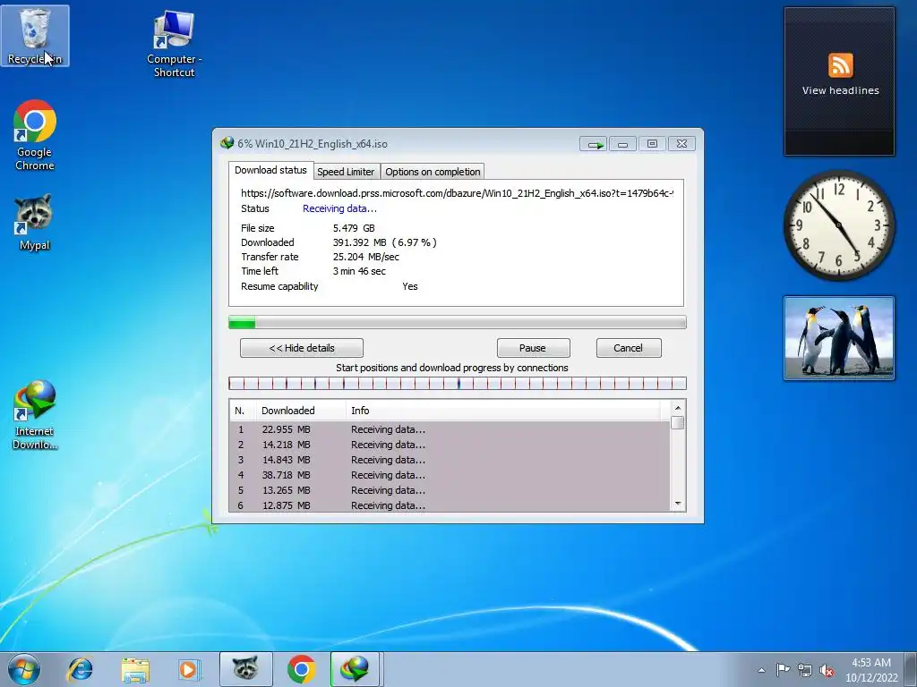Click the IDM globe icon in the title bar
This screenshot has width=917, height=687.
coord(227,143)
